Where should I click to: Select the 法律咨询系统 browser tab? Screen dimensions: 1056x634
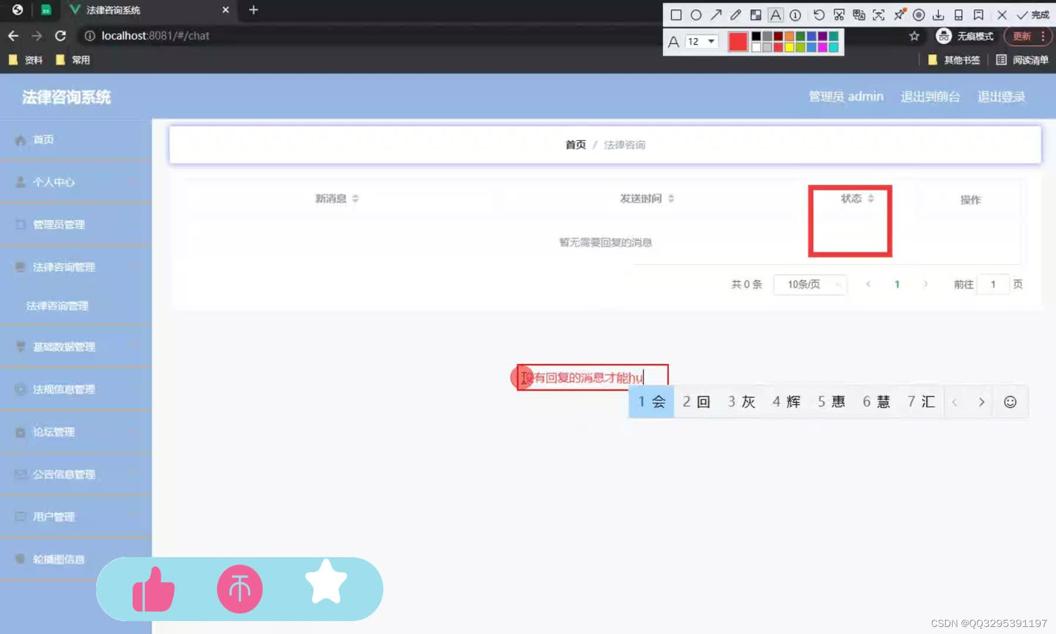[150, 10]
